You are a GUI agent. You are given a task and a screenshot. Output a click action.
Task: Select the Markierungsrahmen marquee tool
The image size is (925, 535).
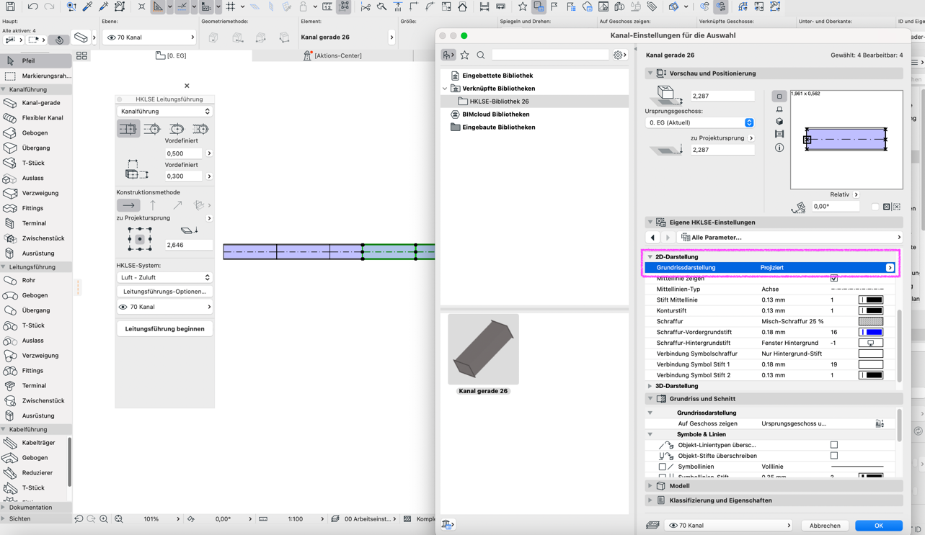35,76
